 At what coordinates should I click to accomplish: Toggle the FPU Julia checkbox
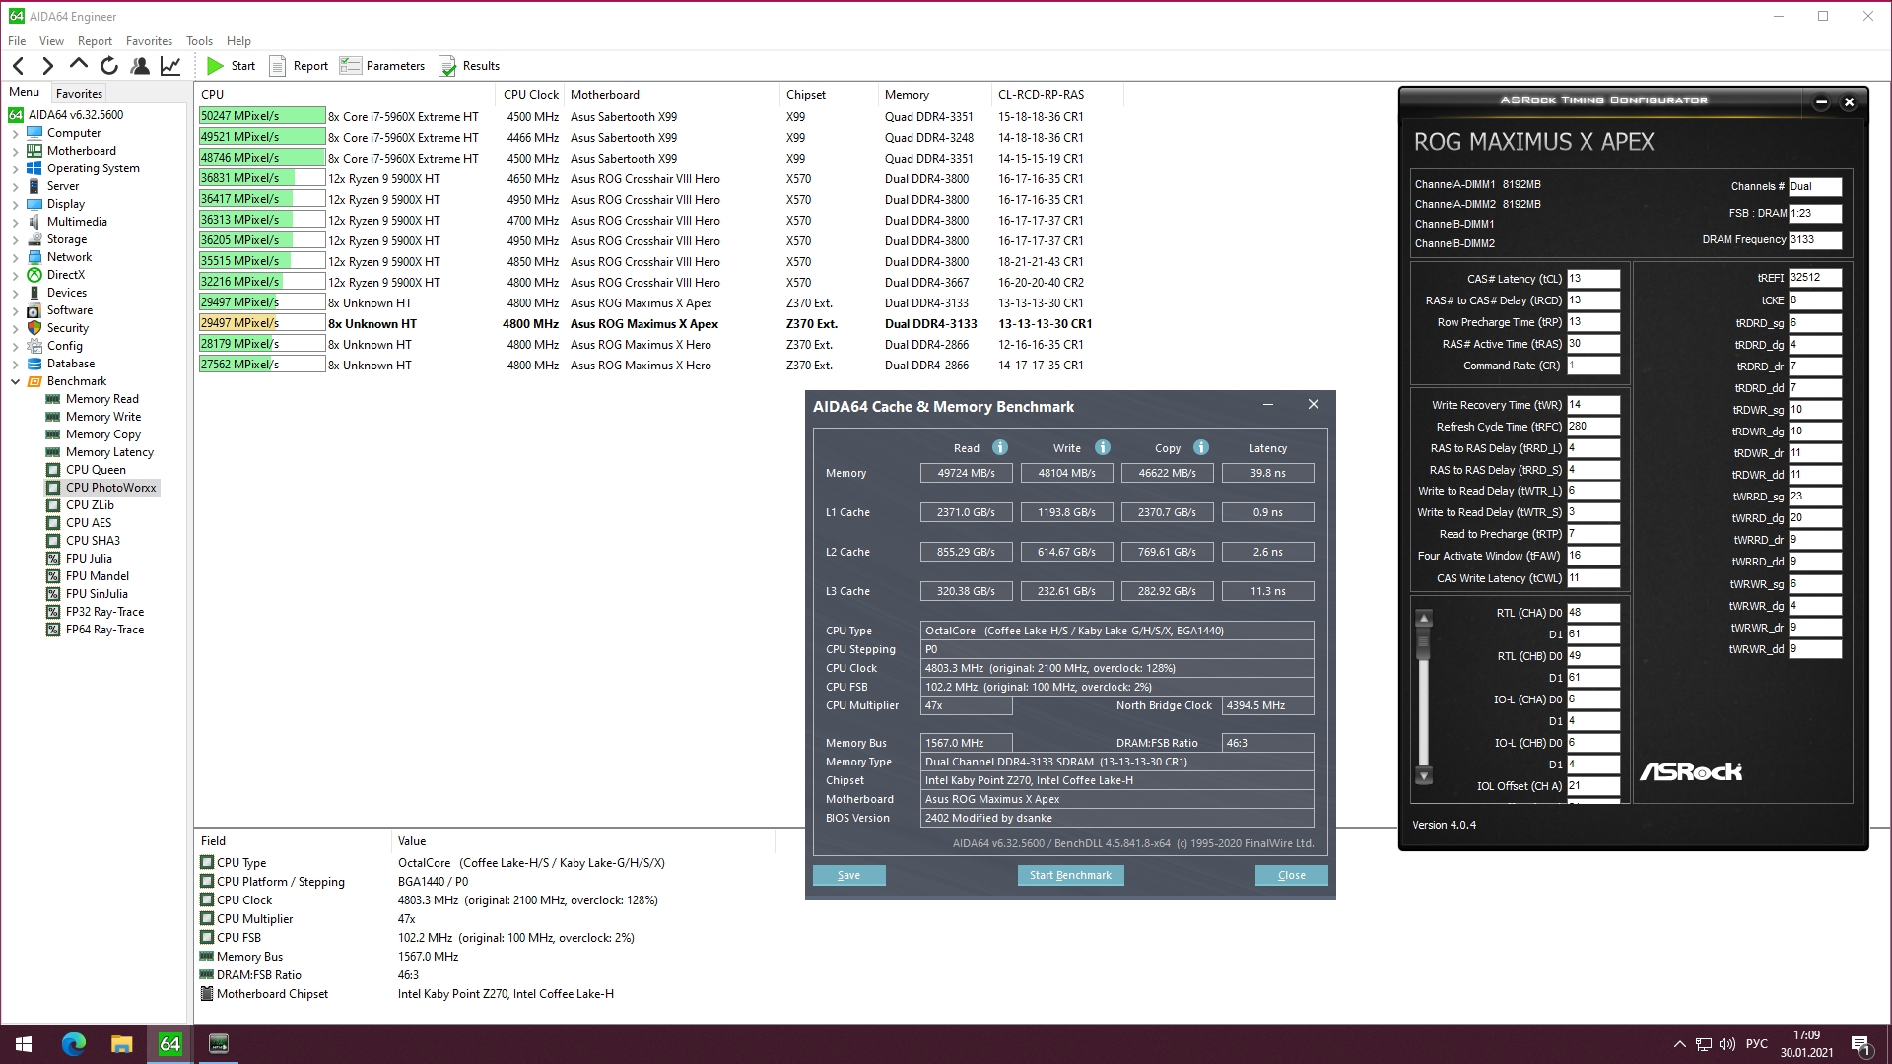[53, 559]
